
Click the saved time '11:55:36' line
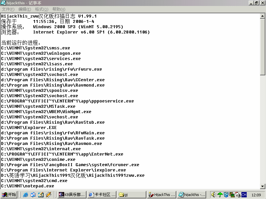(48, 22)
